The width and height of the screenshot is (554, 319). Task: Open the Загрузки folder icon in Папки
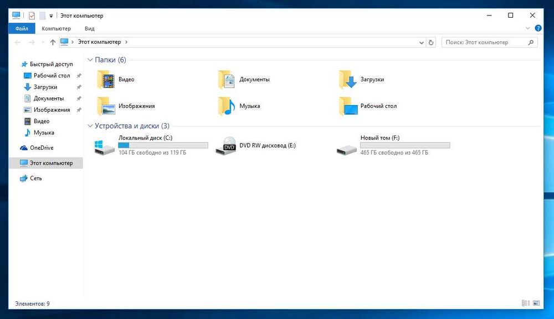pyautogui.click(x=348, y=80)
